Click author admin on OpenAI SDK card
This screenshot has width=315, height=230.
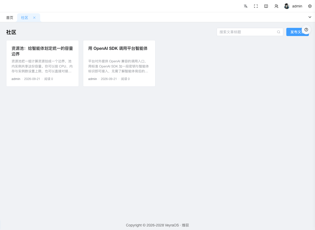click(93, 79)
